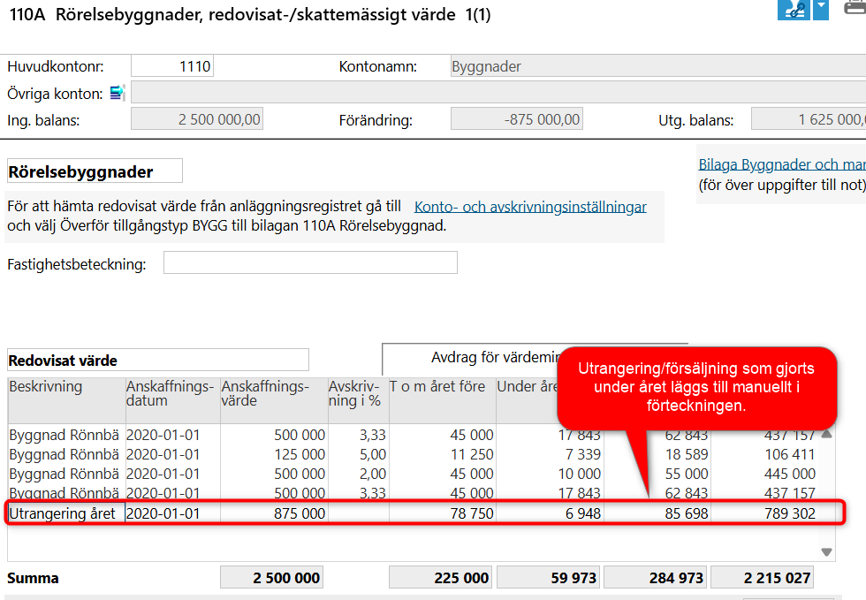
Task: Click the Rörelsebyggnader heading box
Action: point(95,171)
